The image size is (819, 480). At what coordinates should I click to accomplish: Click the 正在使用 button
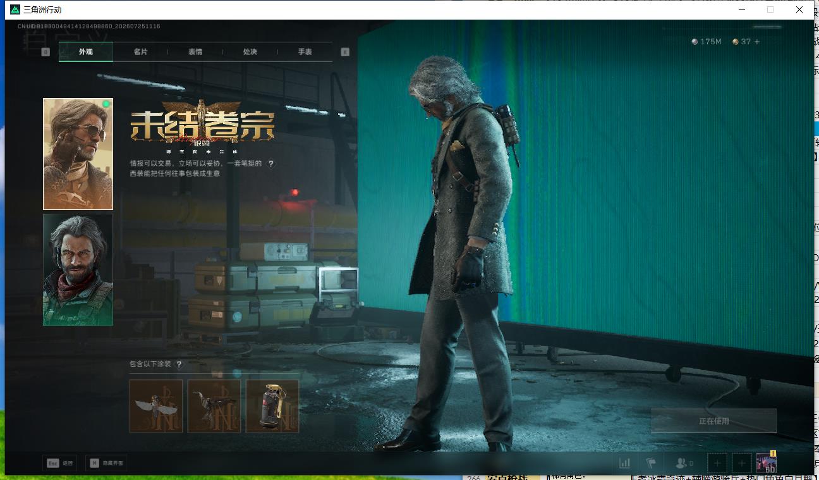pos(714,421)
